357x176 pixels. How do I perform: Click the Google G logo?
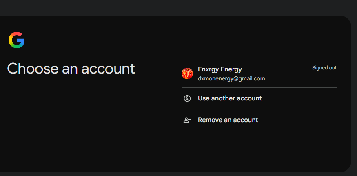17,40
